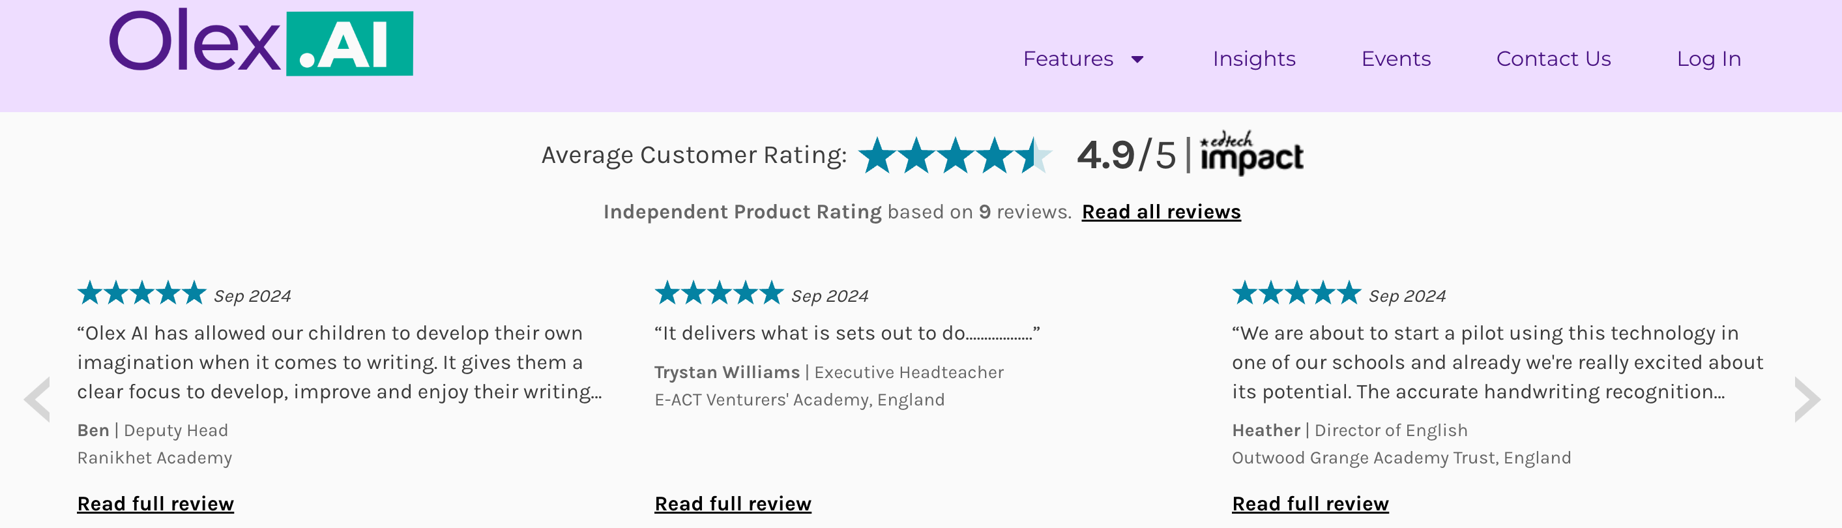The image size is (1842, 528).
Task: Go to the Events page
Action: point(1396,59)
